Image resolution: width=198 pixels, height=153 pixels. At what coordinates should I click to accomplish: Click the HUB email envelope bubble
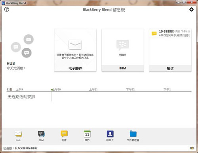pos(29,39)
